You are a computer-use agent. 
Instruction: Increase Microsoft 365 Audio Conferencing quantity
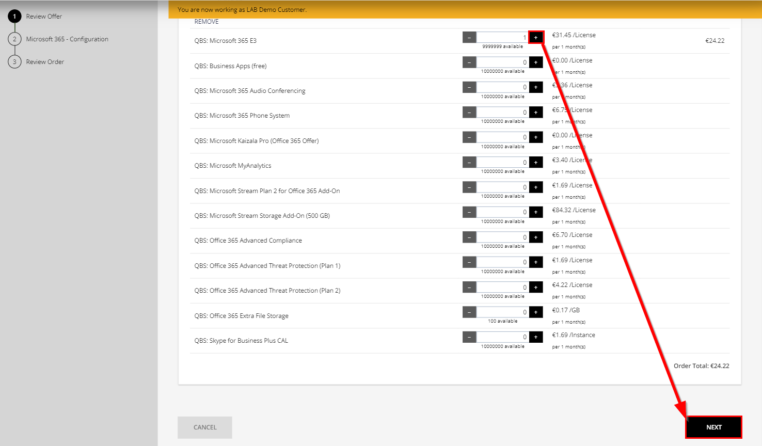[x=536, y=87]
